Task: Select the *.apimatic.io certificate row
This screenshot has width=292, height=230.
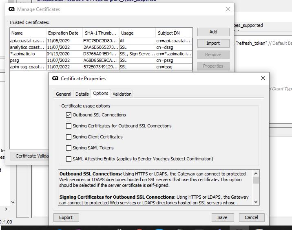Action: 101,54
